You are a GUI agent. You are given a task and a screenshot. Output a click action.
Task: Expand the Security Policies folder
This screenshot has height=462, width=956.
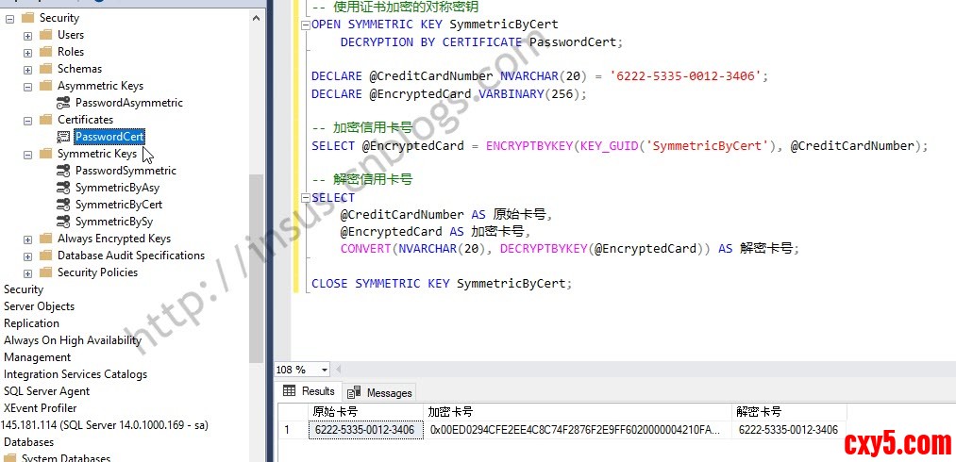[x=28, y=273]
